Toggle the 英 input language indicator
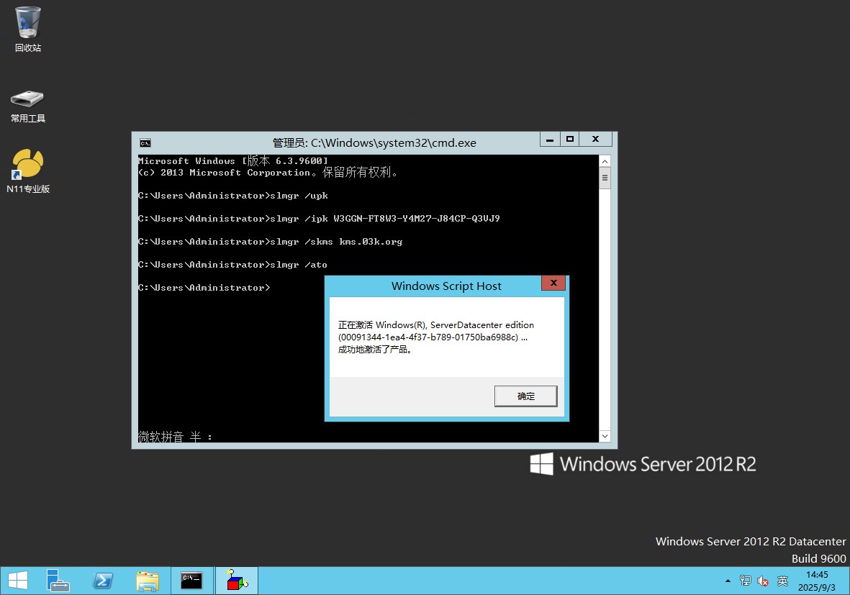 [782, 581]
